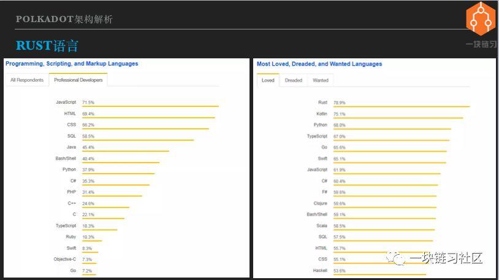Click the Rust label in Loved chart
The height and width of the screenshot is (280, 499).
point(322,103)
